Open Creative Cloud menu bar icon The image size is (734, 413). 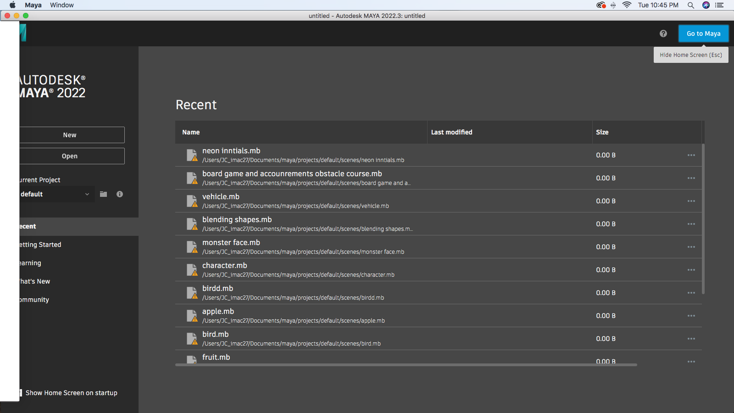click(601, 5)
